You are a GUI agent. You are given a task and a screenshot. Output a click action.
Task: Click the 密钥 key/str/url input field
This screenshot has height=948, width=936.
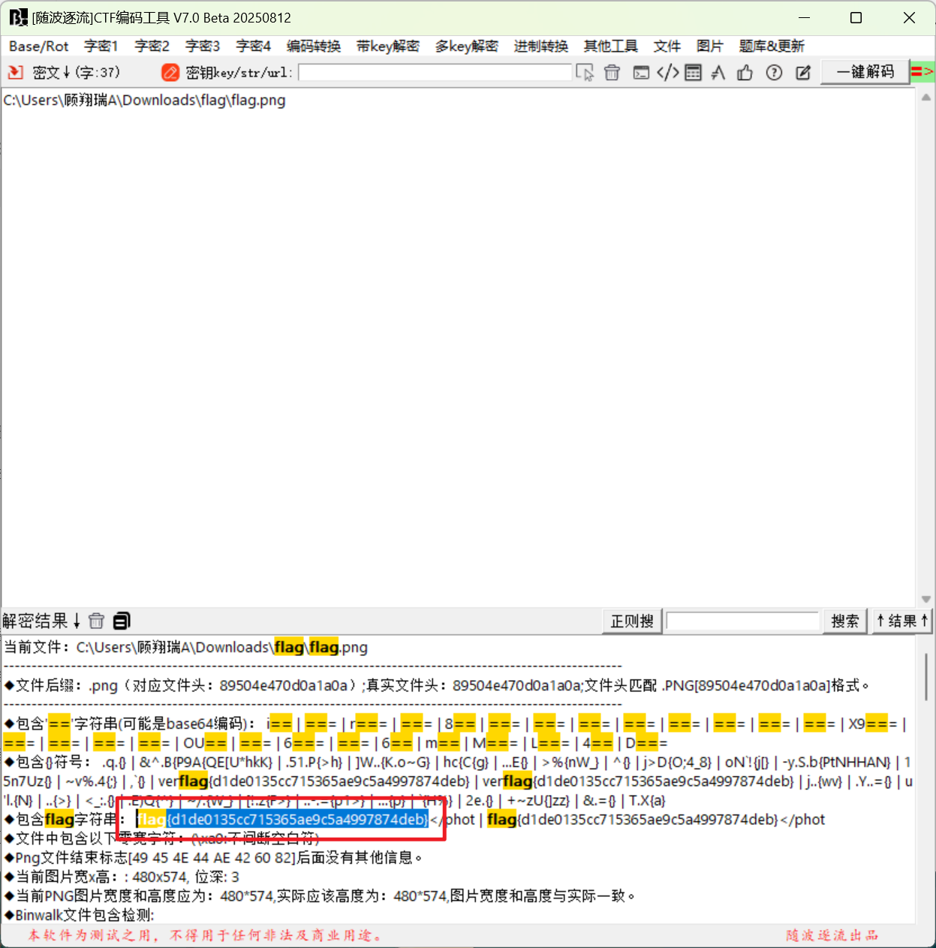click(x=435, y=73)
